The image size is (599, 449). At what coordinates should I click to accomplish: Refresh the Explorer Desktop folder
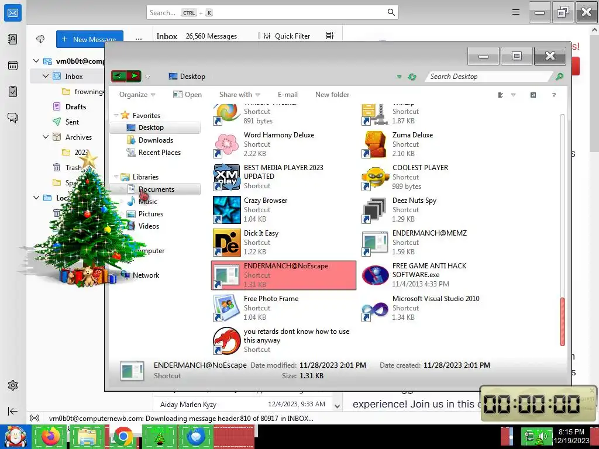click(x=412, y=77)
